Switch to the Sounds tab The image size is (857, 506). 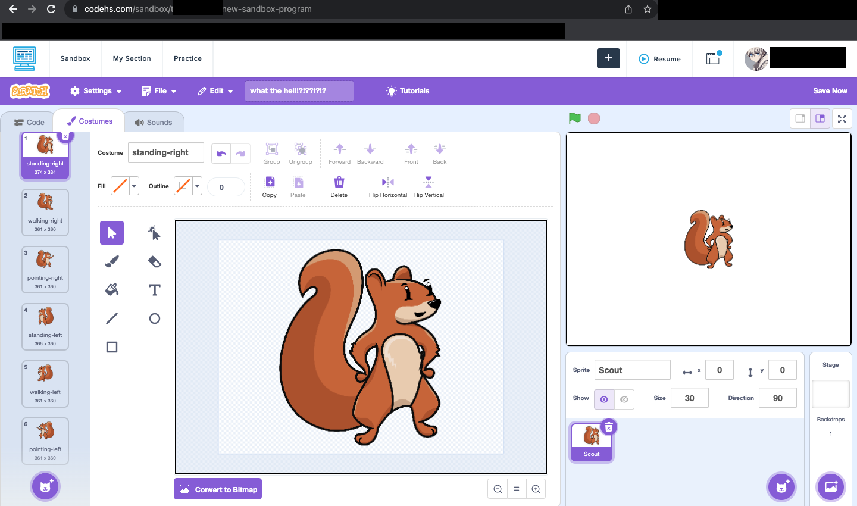click(154, 122)
